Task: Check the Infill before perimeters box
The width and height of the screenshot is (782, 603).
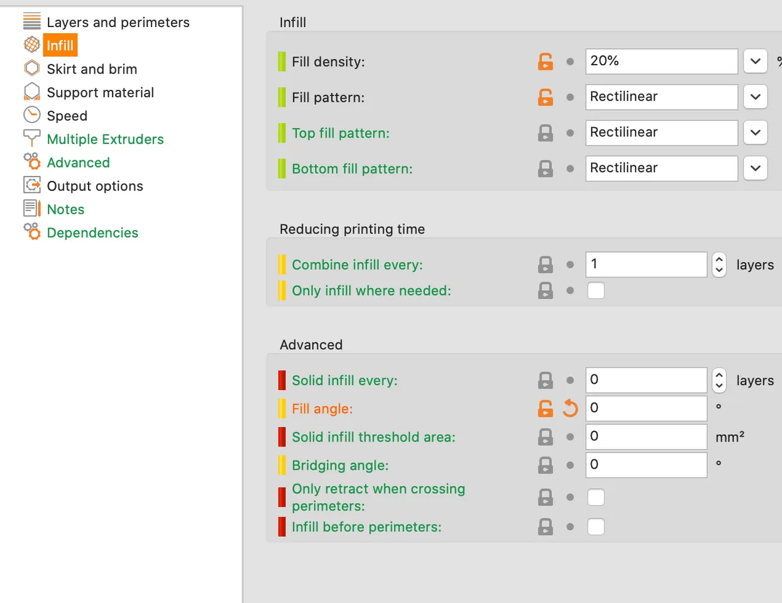Action: coord(596,526)
